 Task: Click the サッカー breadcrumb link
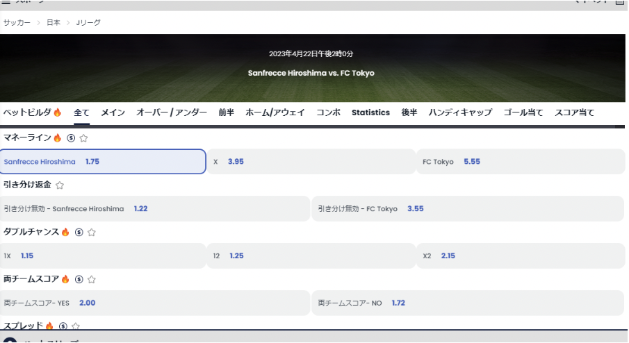(x=17, y=23)
